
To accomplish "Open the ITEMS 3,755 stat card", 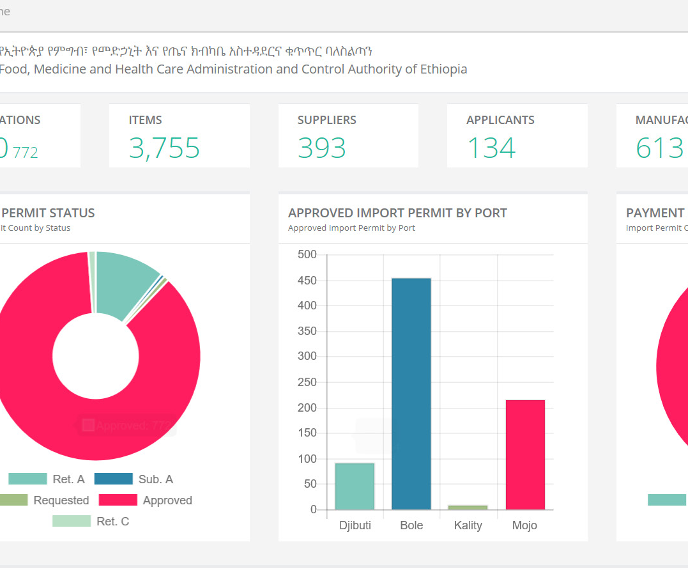I will [179, 136].
